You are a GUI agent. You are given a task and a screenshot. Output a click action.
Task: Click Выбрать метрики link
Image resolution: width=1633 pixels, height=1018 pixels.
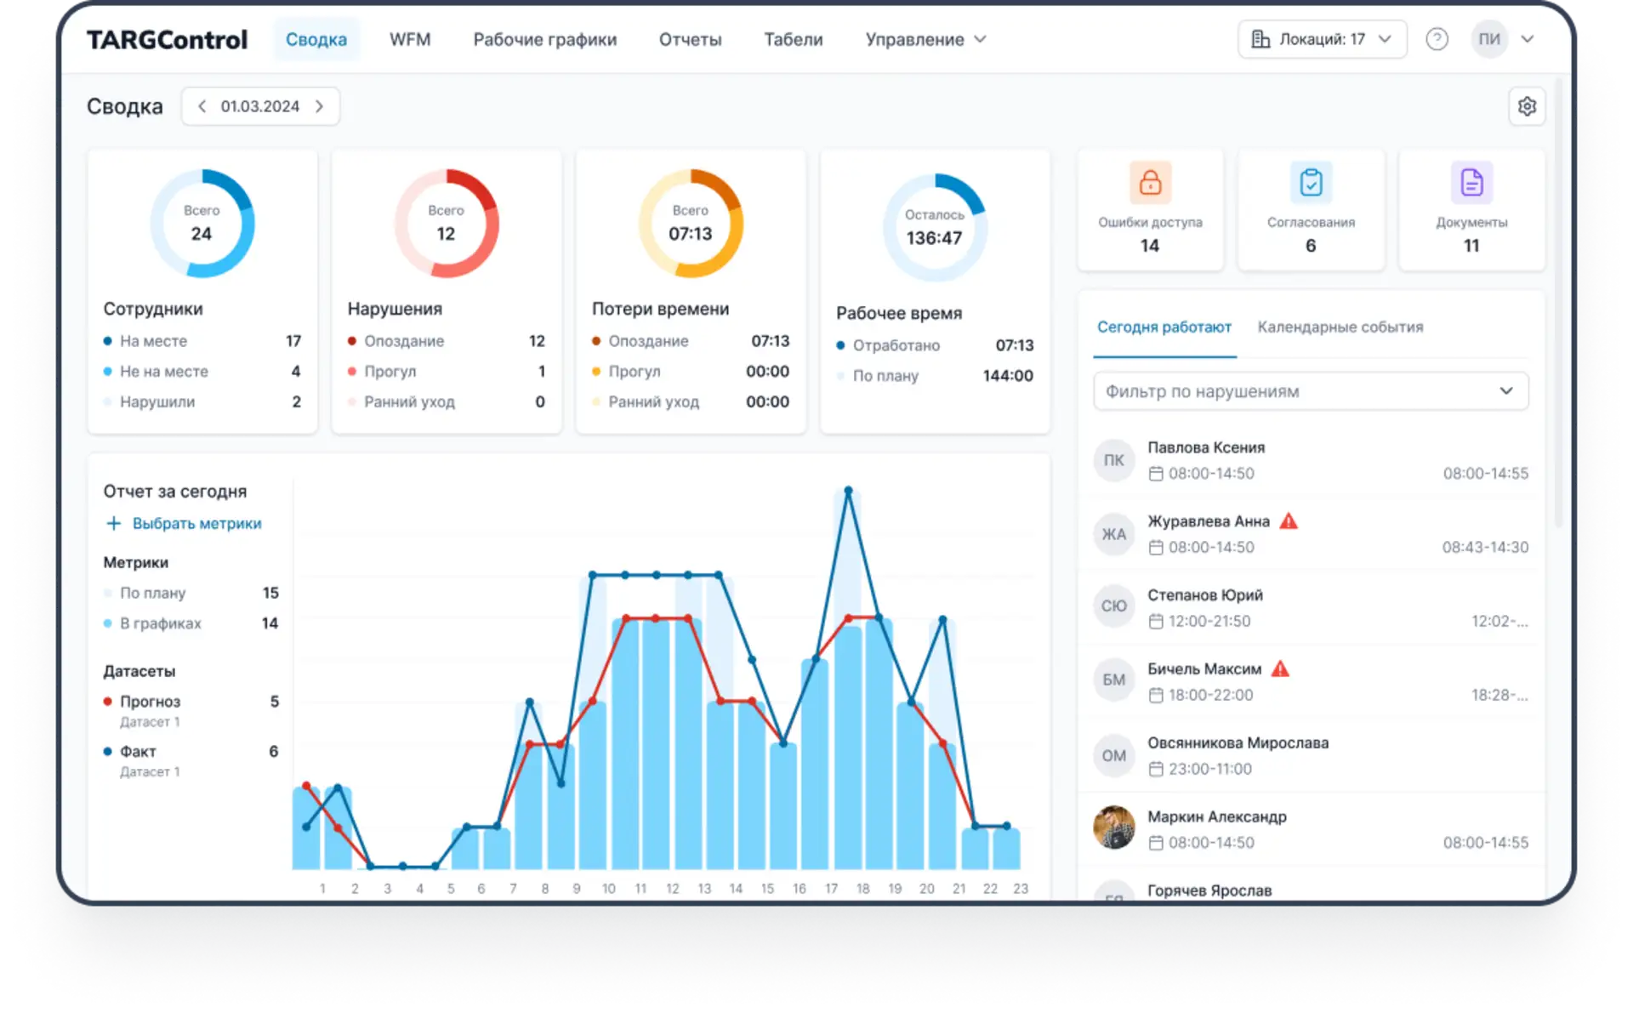tap(196, 523)
